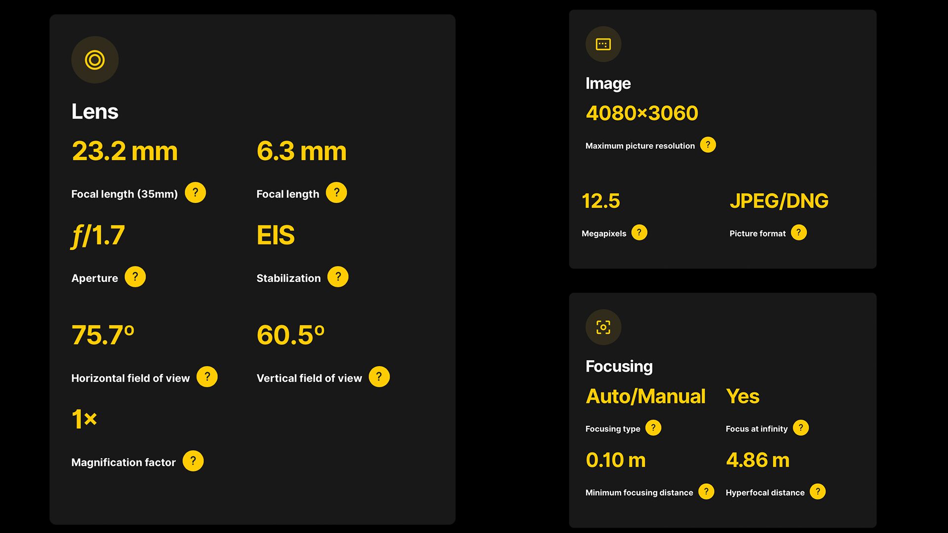Show Vertical field of view help
The image size is (948, 533).
[379, 377]
